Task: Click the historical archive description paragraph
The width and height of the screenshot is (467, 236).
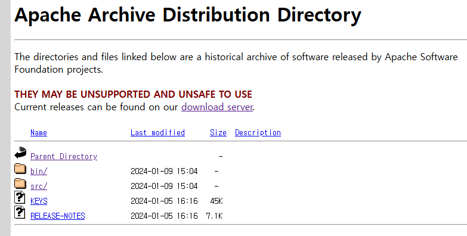Action: (236, 63)
